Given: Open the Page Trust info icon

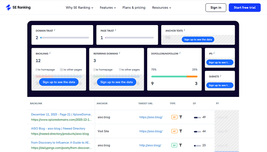Looking at the screenshot, I should 115,30.
